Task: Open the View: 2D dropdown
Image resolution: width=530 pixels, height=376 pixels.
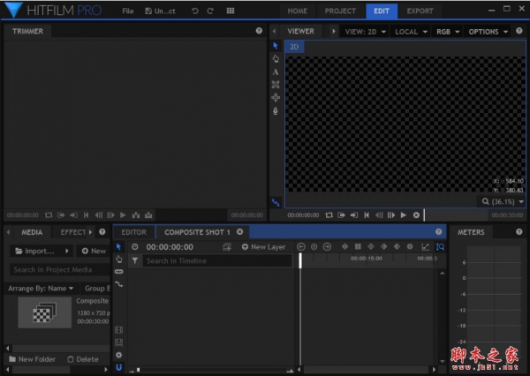Action: 366,31
